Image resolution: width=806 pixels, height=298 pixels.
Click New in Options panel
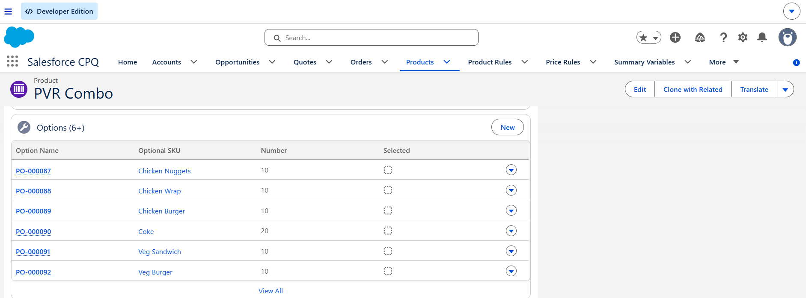coord(508,127)
